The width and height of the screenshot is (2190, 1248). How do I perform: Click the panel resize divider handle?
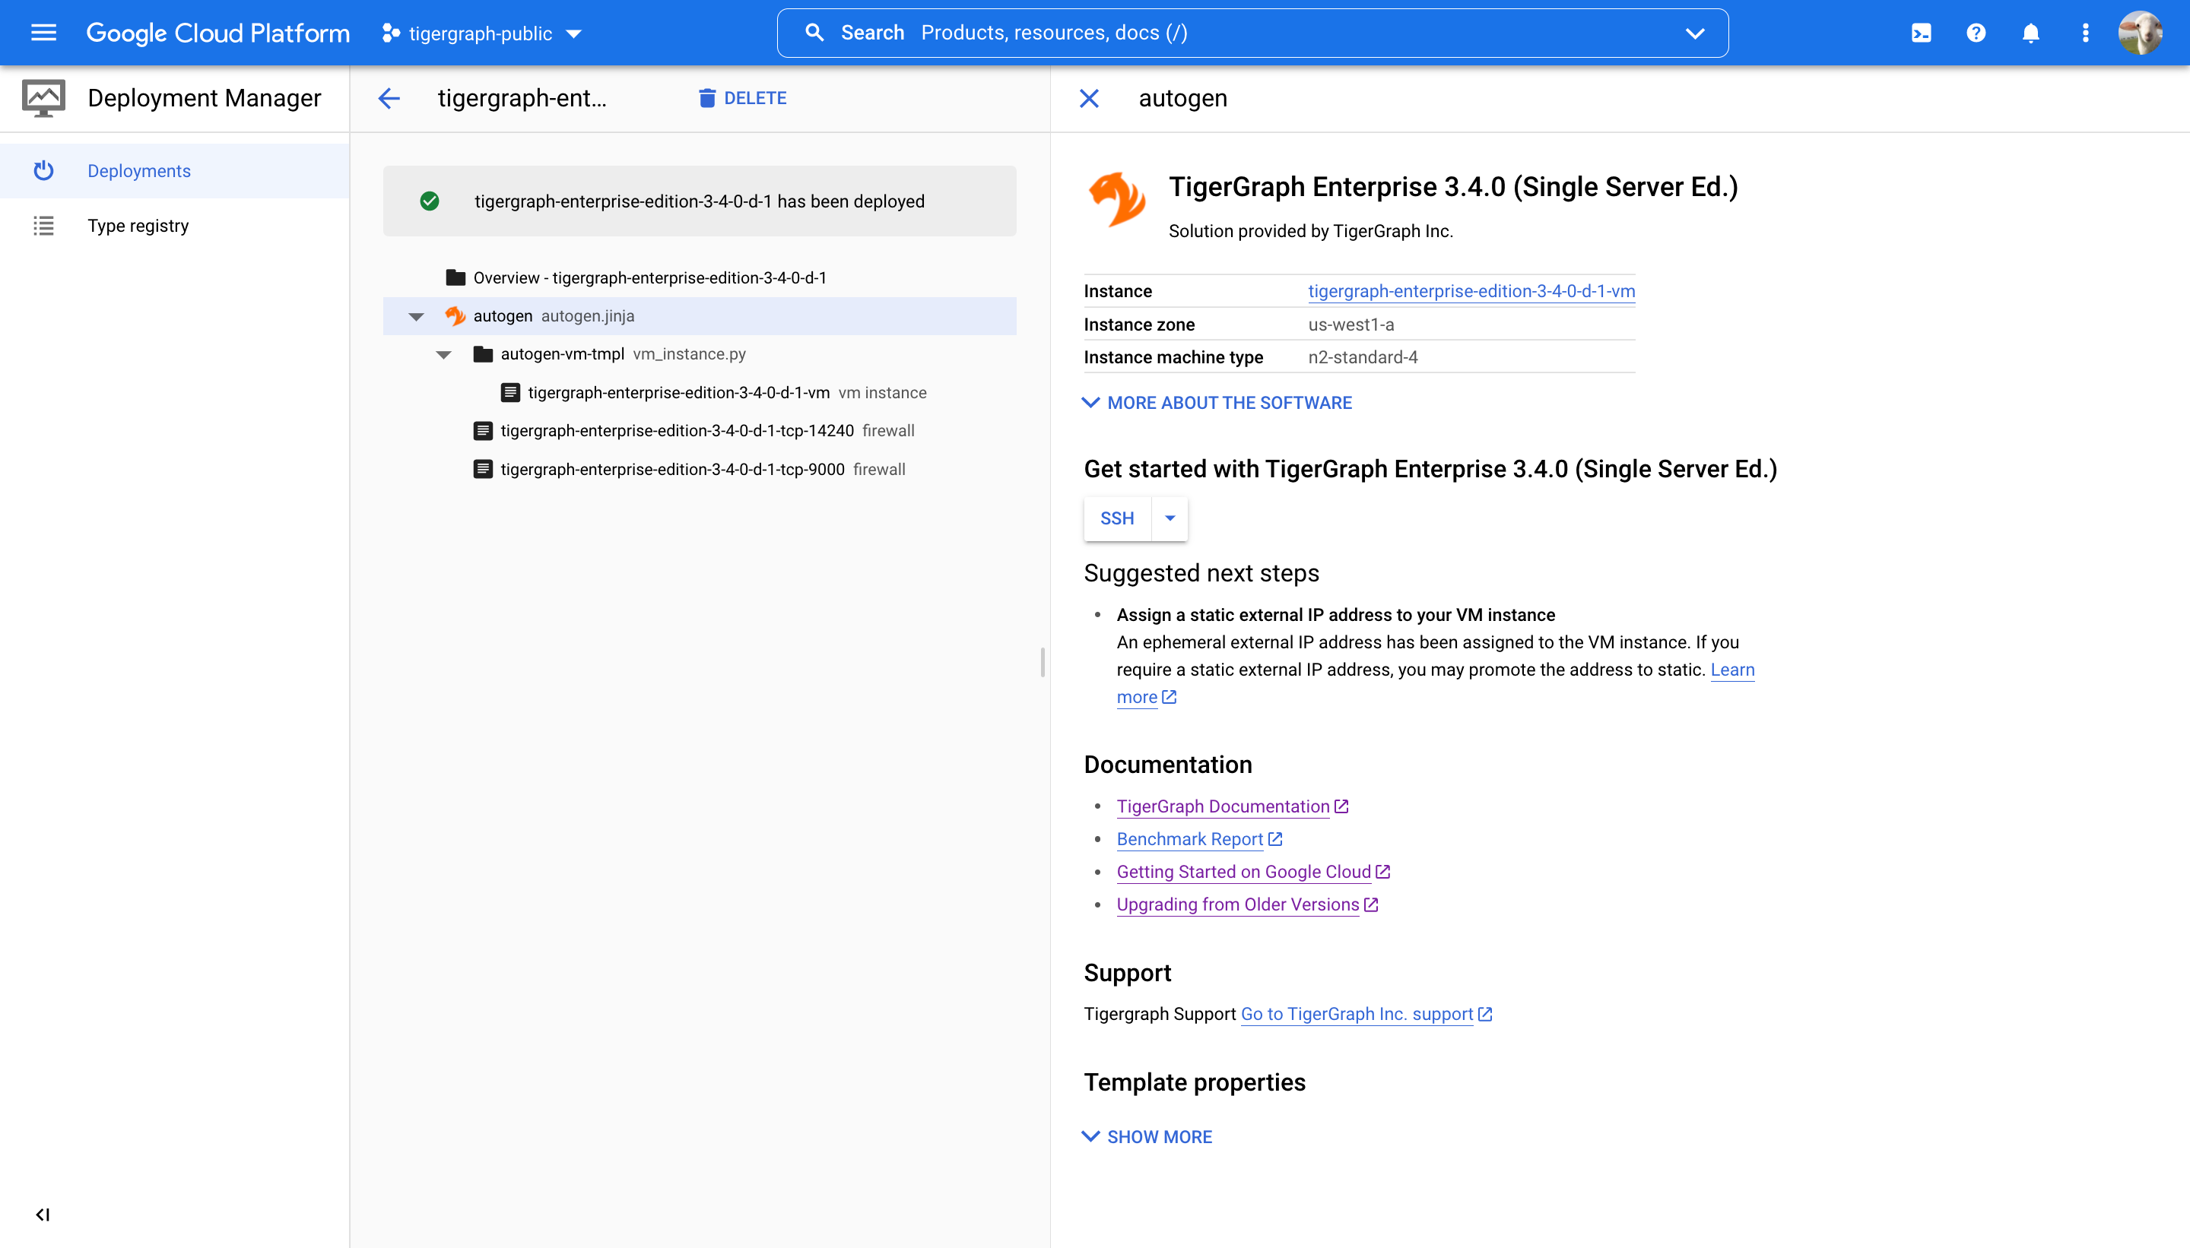click(x=1043, y=663)
